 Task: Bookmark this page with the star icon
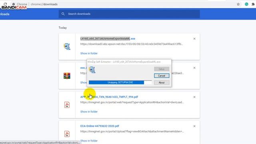(x=238, y=4)
